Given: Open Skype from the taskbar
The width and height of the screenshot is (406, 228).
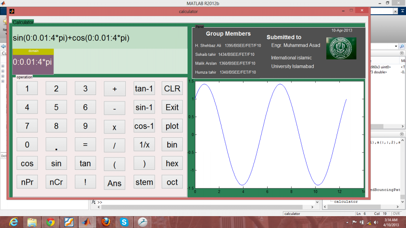Looking at the screenshot, I should (124, 222).
